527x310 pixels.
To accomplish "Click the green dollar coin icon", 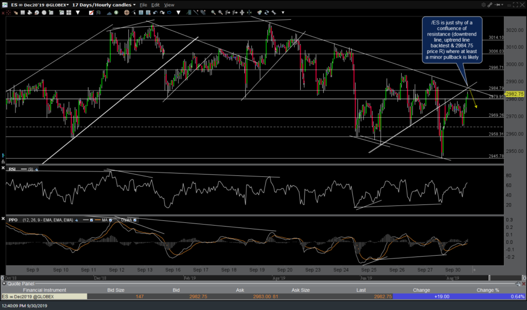I will tap(116, 13).
